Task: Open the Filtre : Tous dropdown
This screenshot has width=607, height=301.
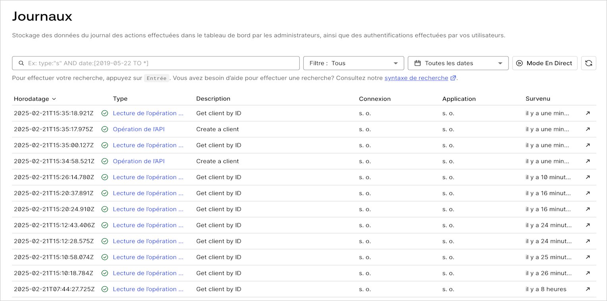Action: point(354,63)
